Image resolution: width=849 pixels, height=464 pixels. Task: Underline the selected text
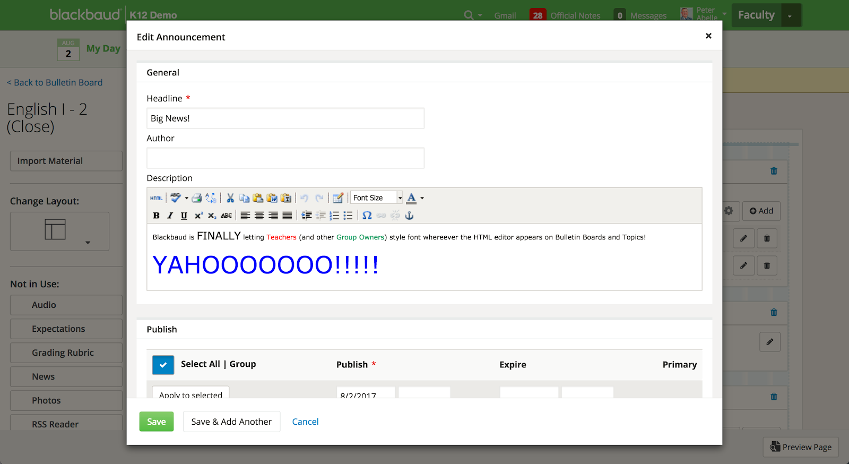[x=184, y=216]
